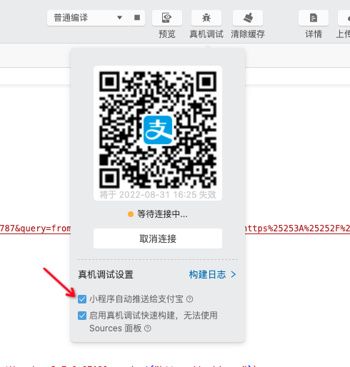This screenshot has height=367, width=350.
Task: Click help icon beside 小程序自动推送给支付宝
Action: click(x=189, y=299)
